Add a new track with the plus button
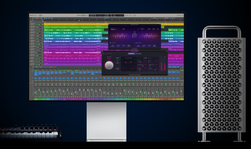This screenshot has width=251, height=149. tap(31, 20)
